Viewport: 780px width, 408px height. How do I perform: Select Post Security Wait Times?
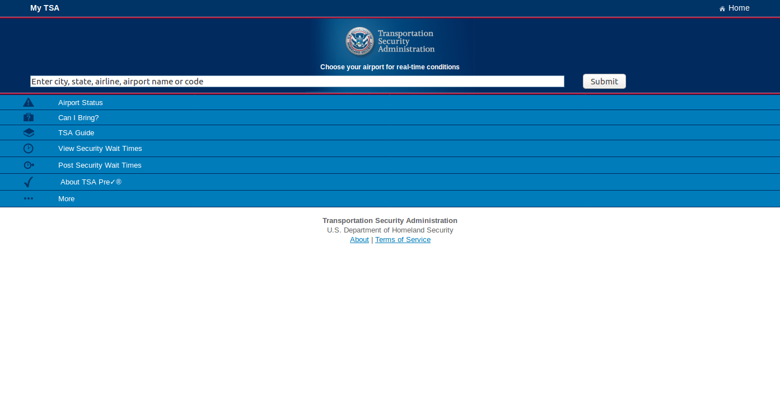click(390, 165)
